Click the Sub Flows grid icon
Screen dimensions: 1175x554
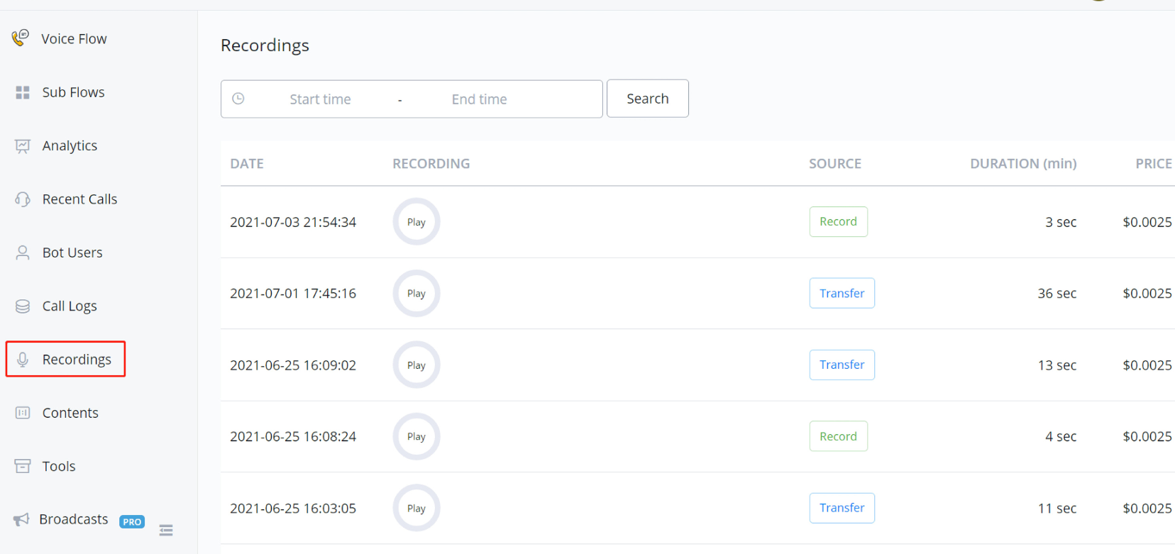[23, 92]
